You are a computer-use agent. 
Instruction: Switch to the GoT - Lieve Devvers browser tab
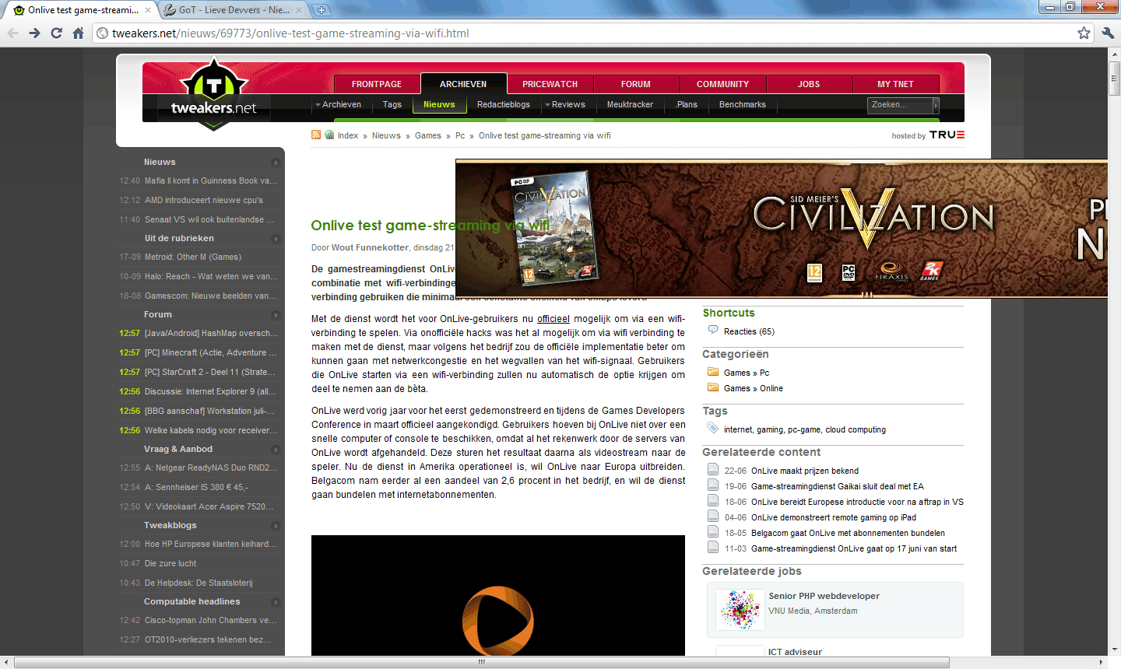[x=234, y=10]
